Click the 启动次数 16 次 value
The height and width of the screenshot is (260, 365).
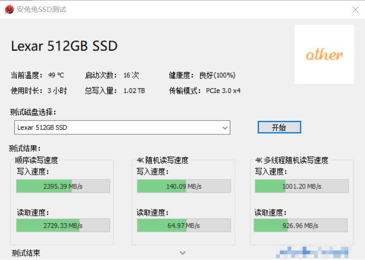coord(131,75)
